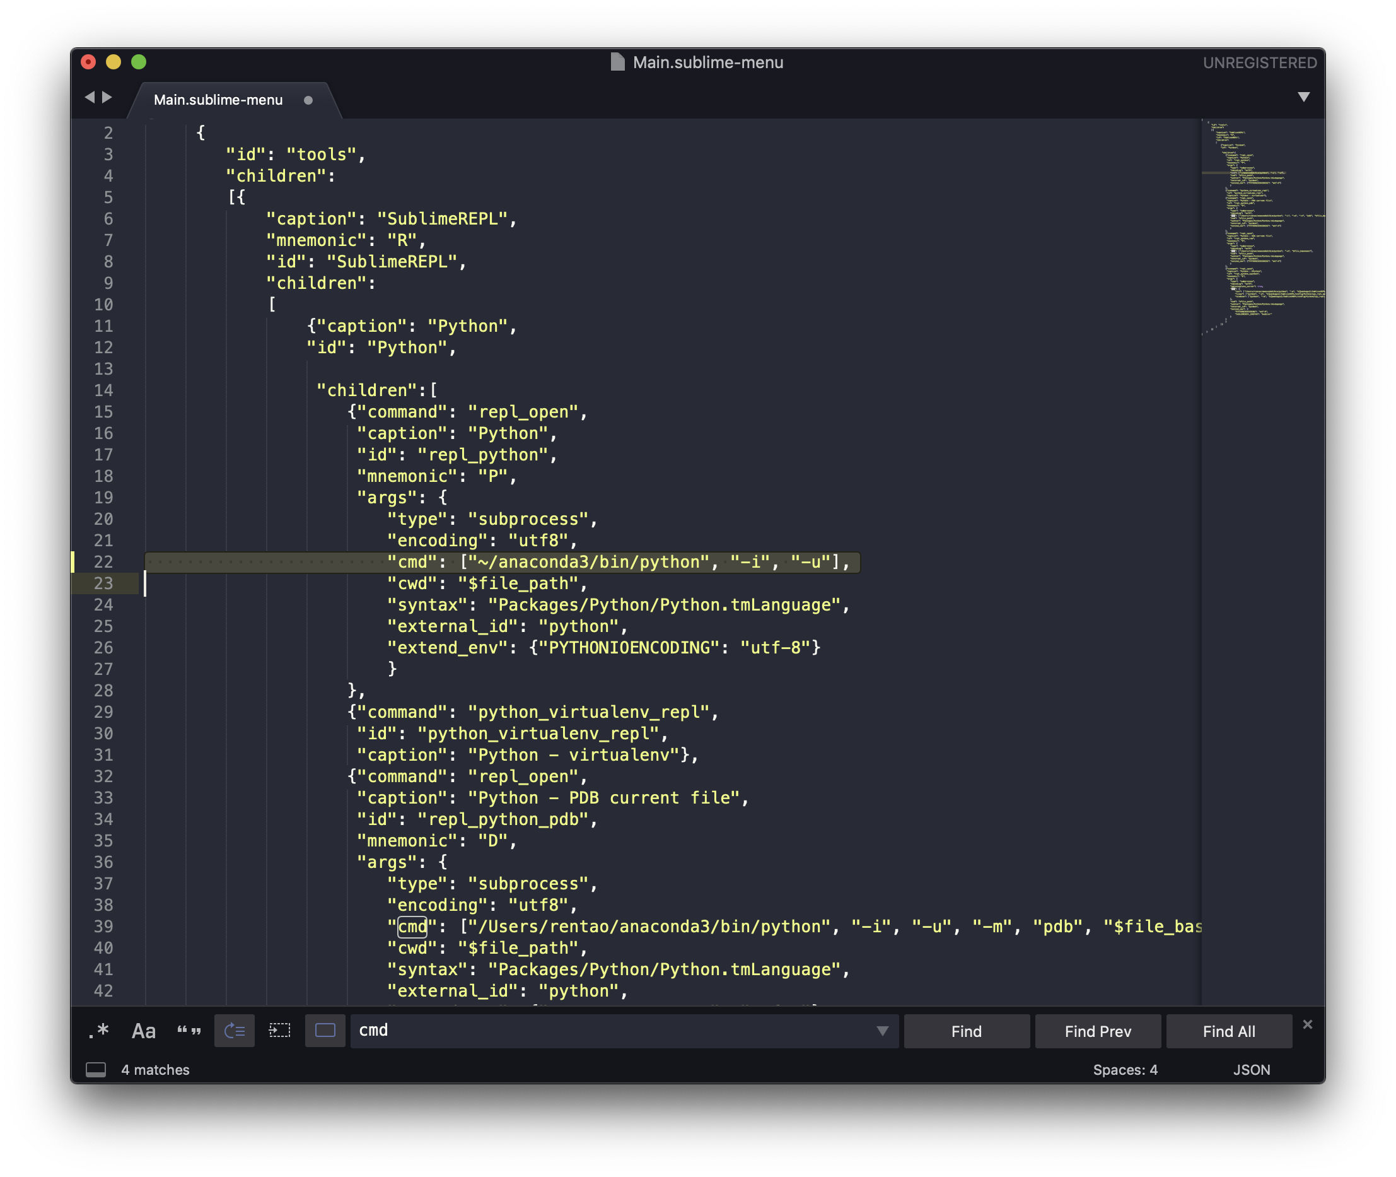Toggle regular expression search mode
This screenshot has width=1396, height=1177.
click(99, 1031)
